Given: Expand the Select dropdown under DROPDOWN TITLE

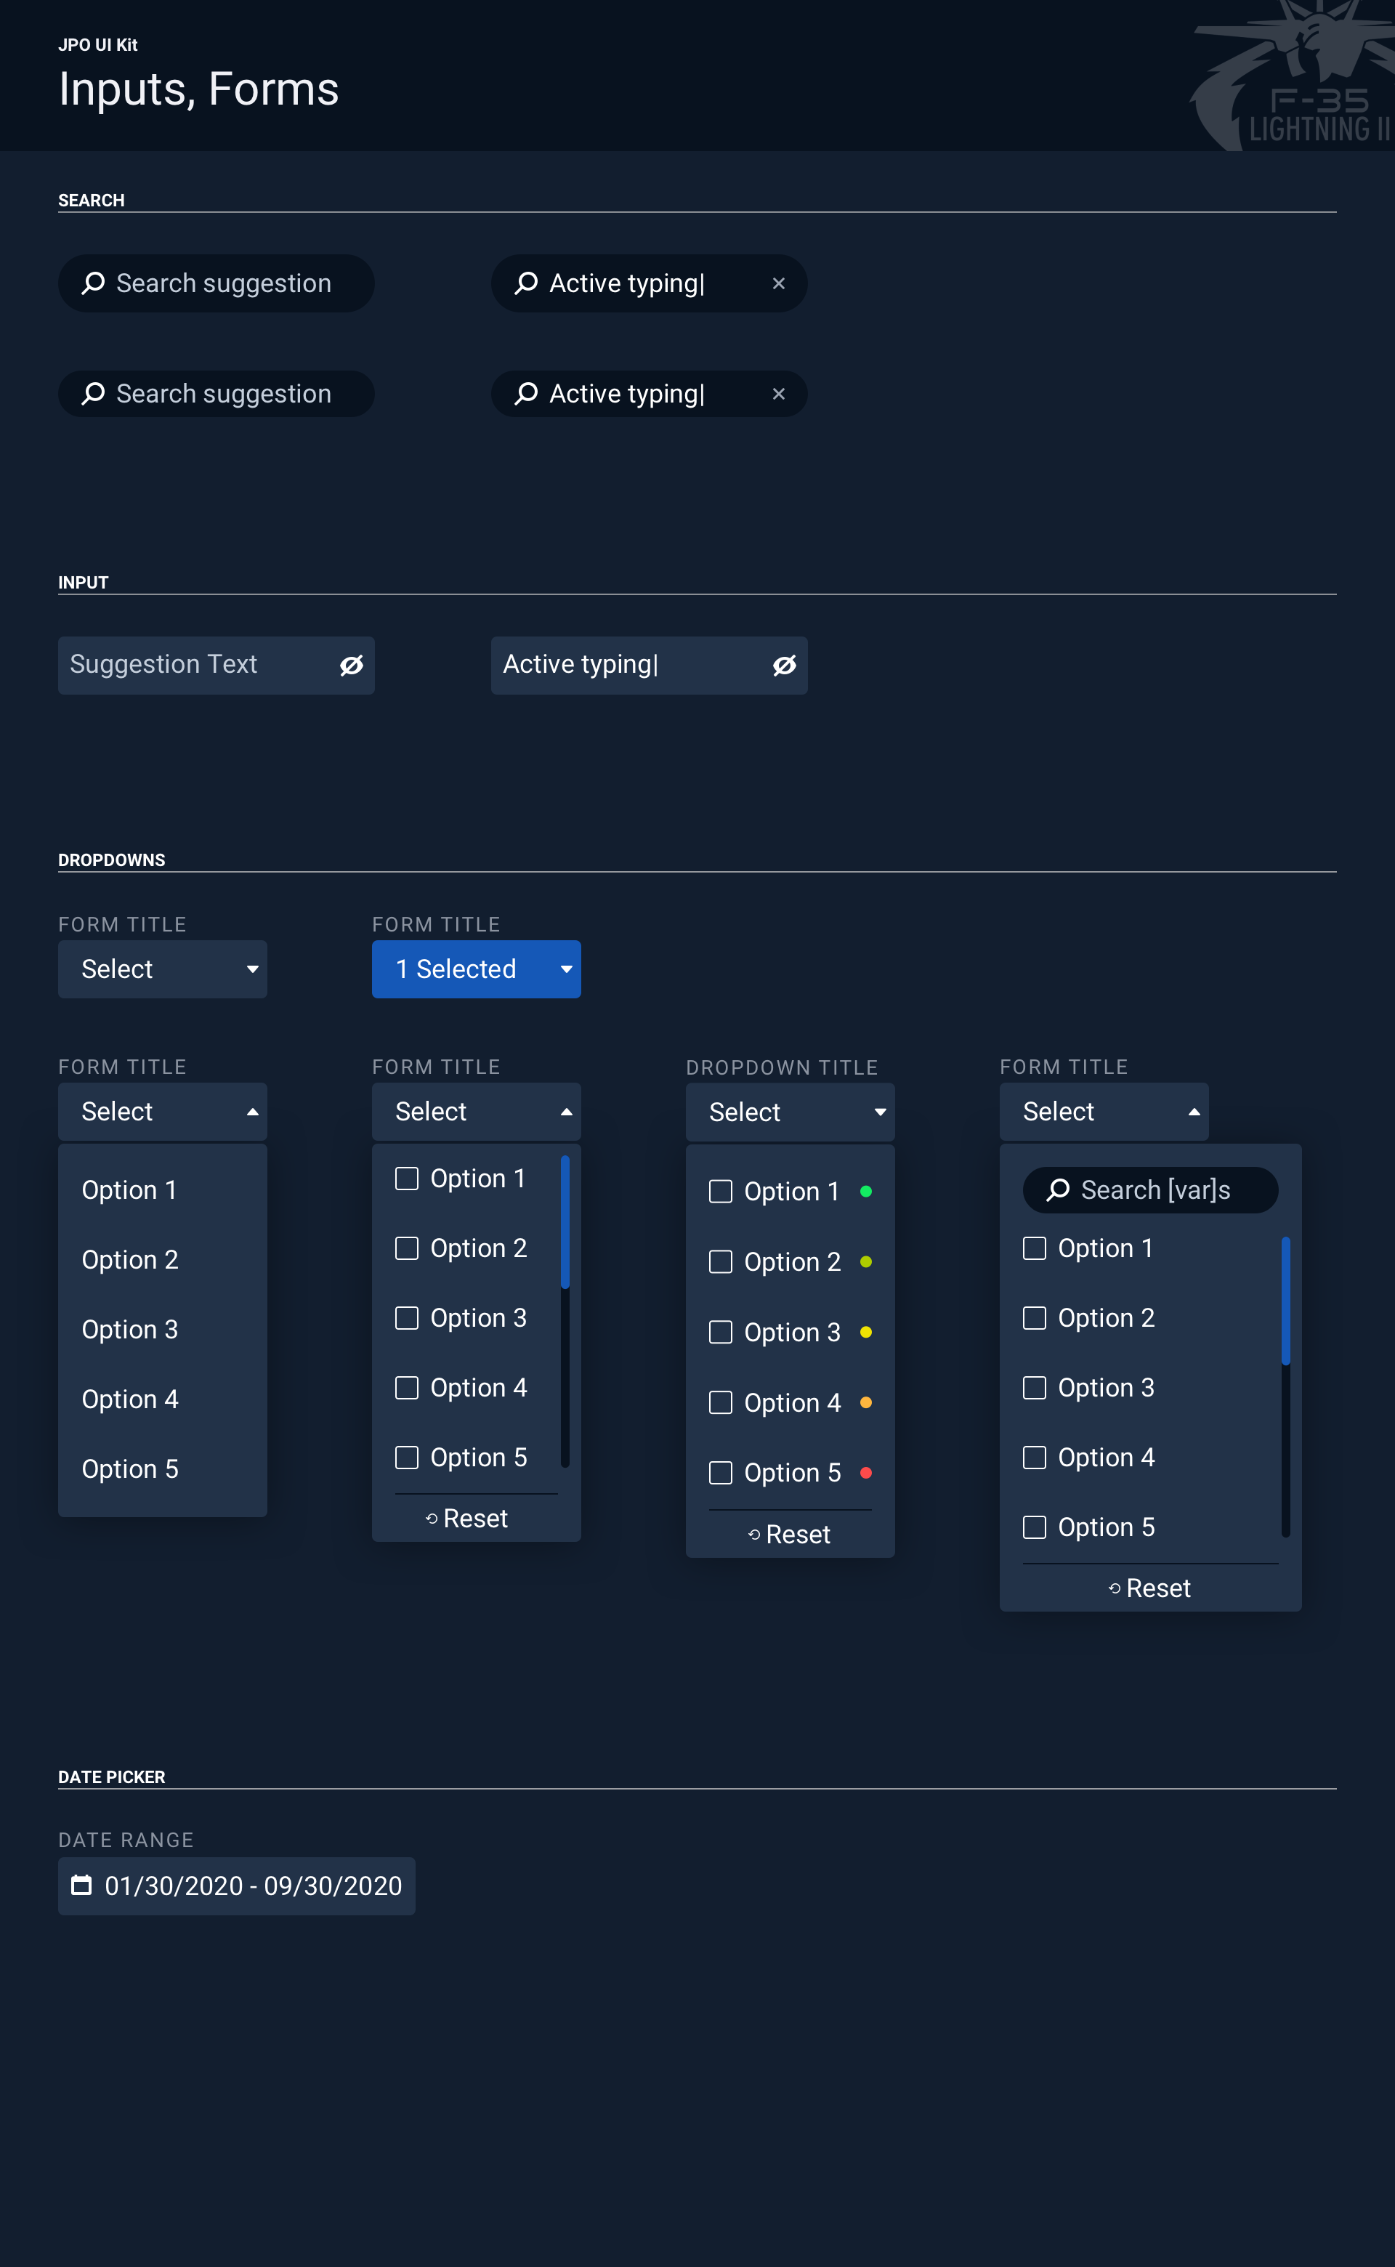Looking at the screenshot, I should pyautogui.click(x=790, y=1112).
